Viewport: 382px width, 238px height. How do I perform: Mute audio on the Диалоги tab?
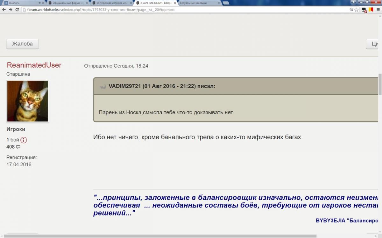39,3
